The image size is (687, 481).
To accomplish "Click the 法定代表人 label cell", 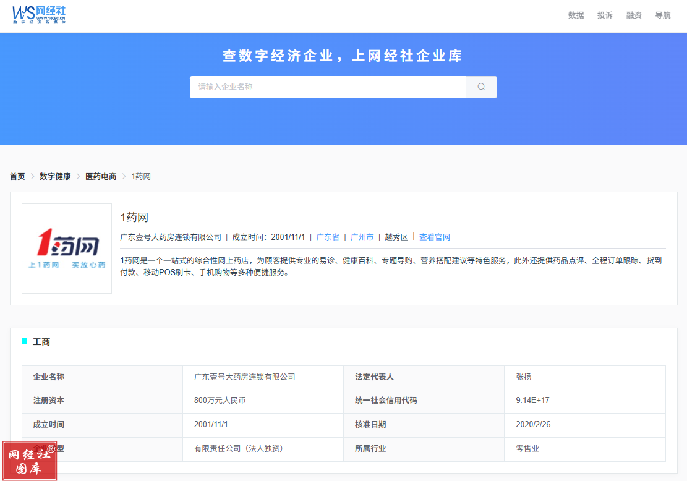I will point(424,377).
